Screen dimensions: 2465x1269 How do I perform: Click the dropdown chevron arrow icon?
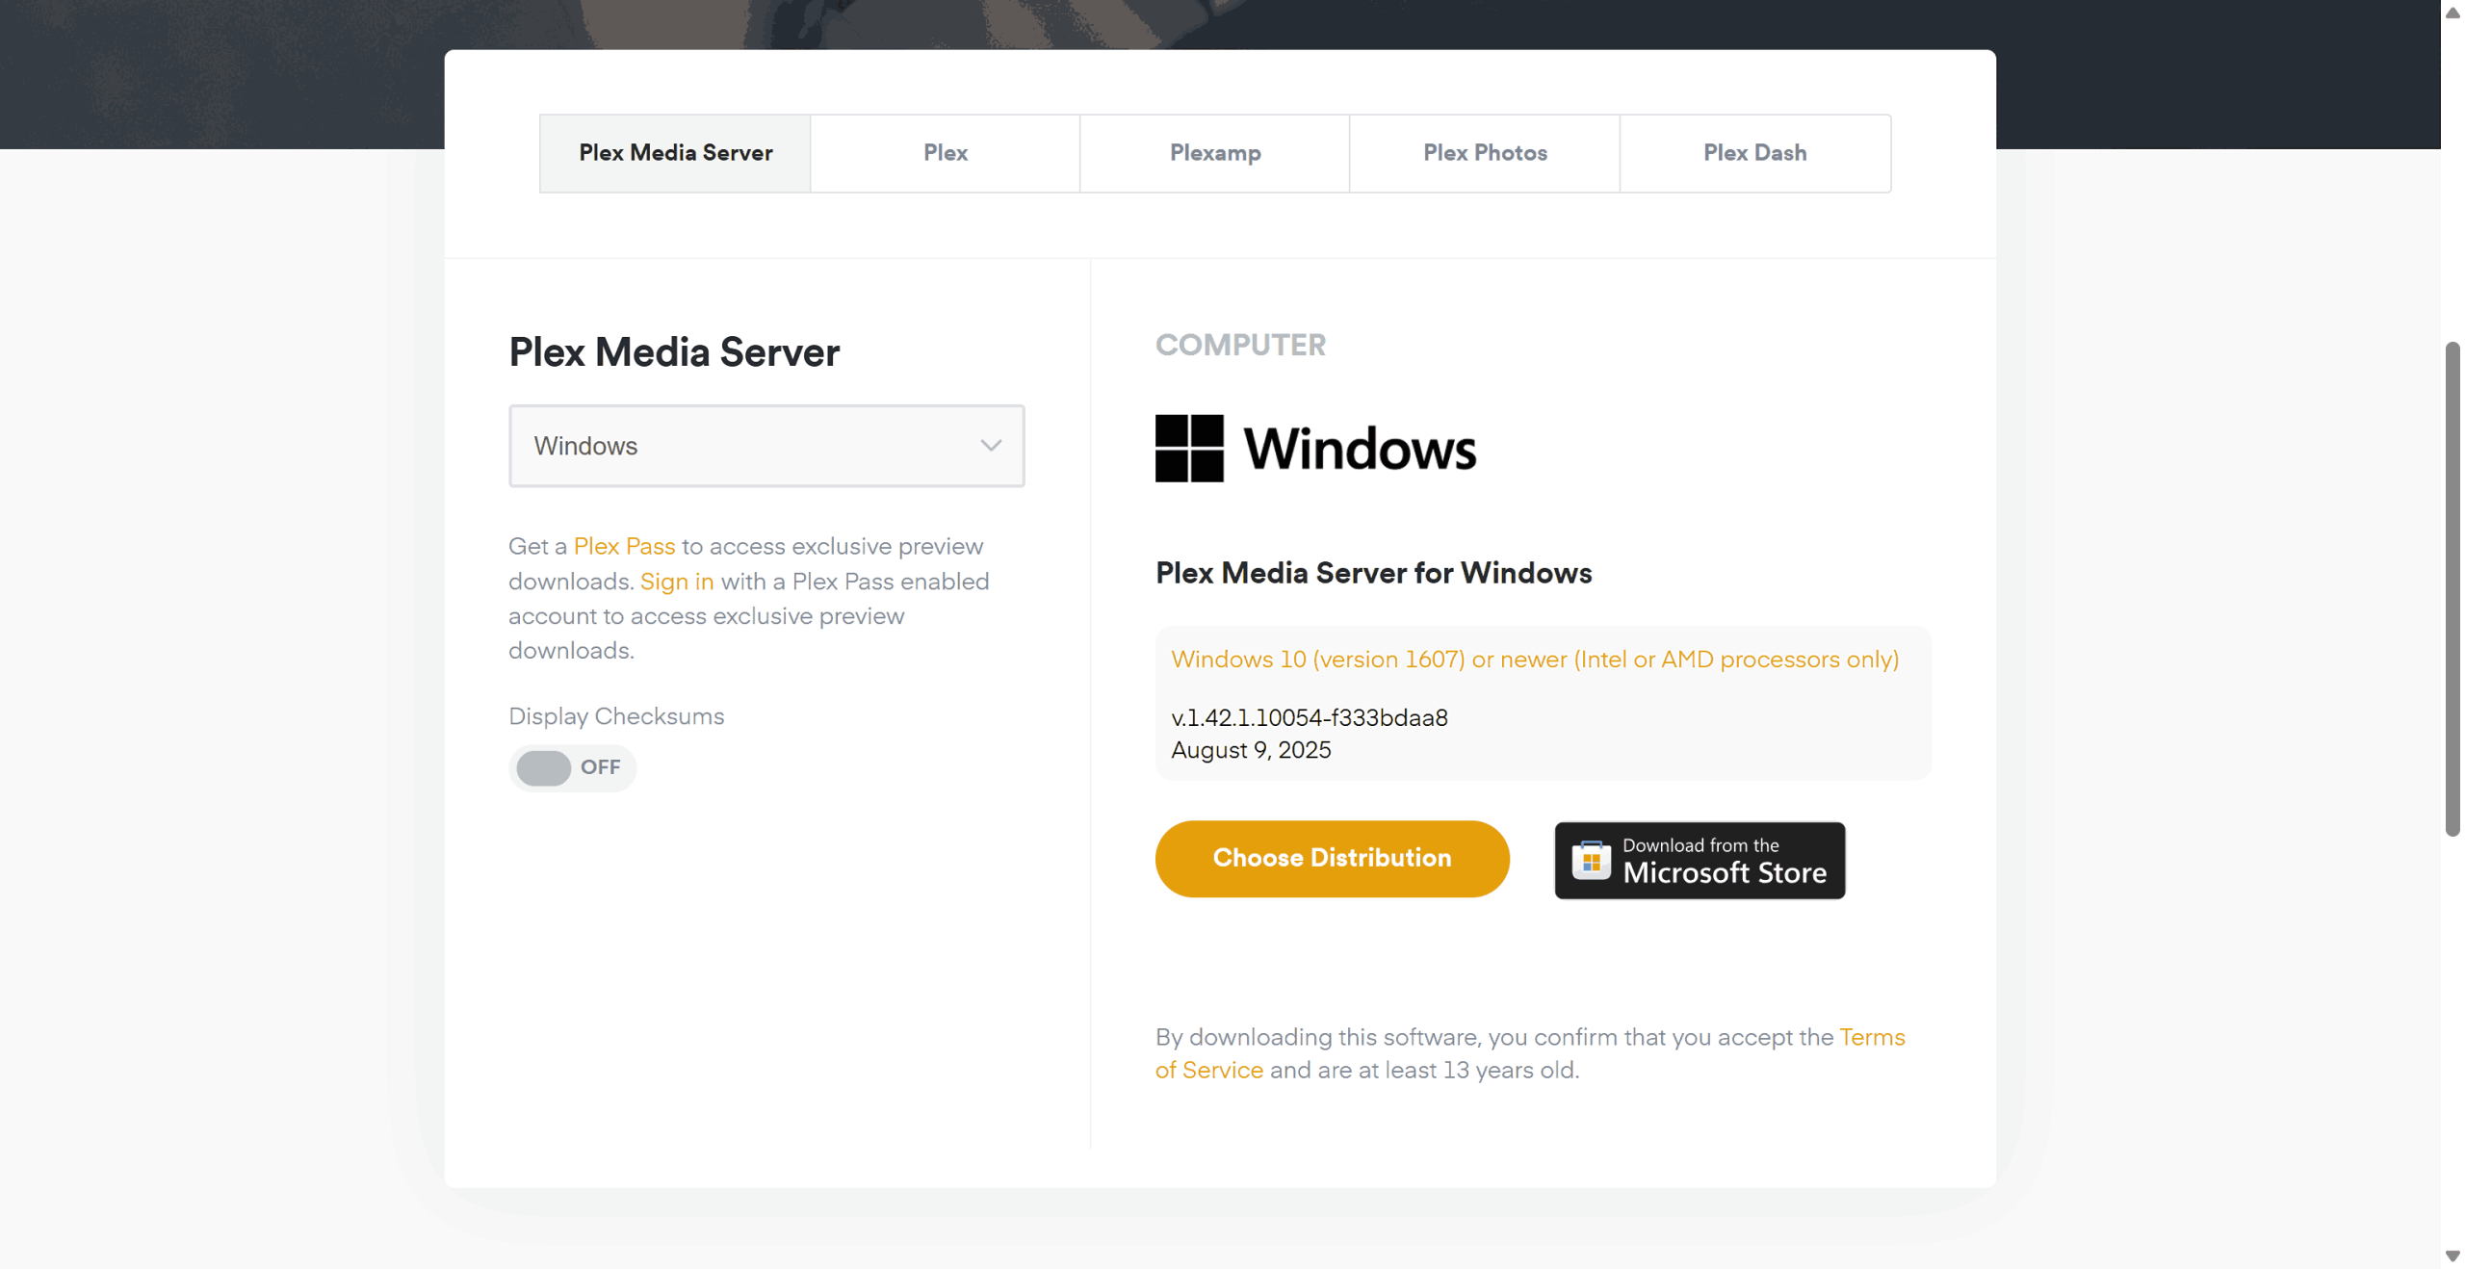tap(990, 446)
